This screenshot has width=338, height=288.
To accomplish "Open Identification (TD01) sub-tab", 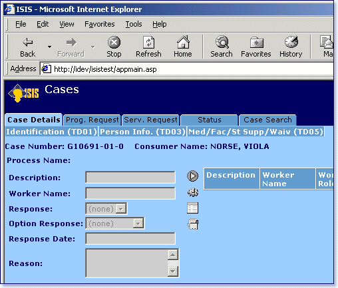I will (51, 132).
